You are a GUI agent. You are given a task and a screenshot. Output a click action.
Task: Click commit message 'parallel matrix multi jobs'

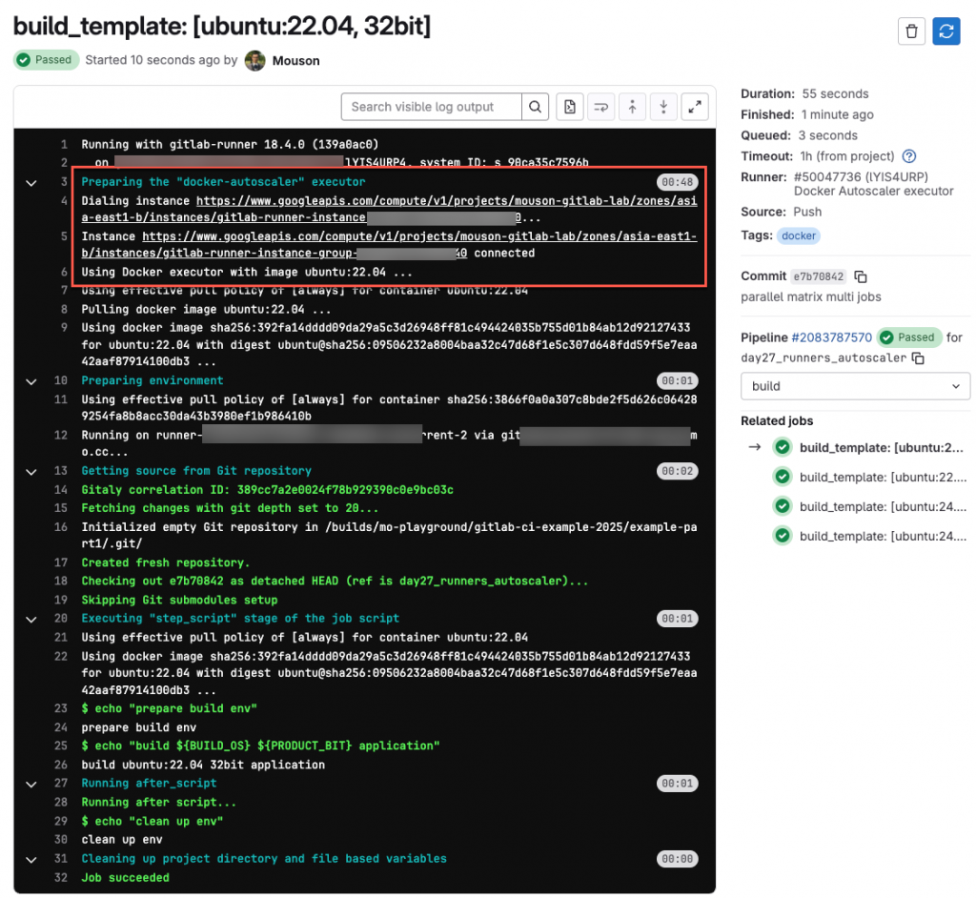(x=810, y=297)
